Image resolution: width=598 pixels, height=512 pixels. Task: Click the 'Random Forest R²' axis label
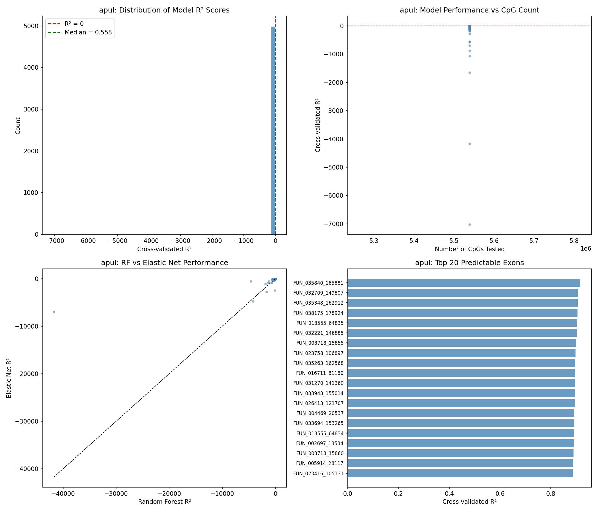pyautogui.click(x=164, y=502)
